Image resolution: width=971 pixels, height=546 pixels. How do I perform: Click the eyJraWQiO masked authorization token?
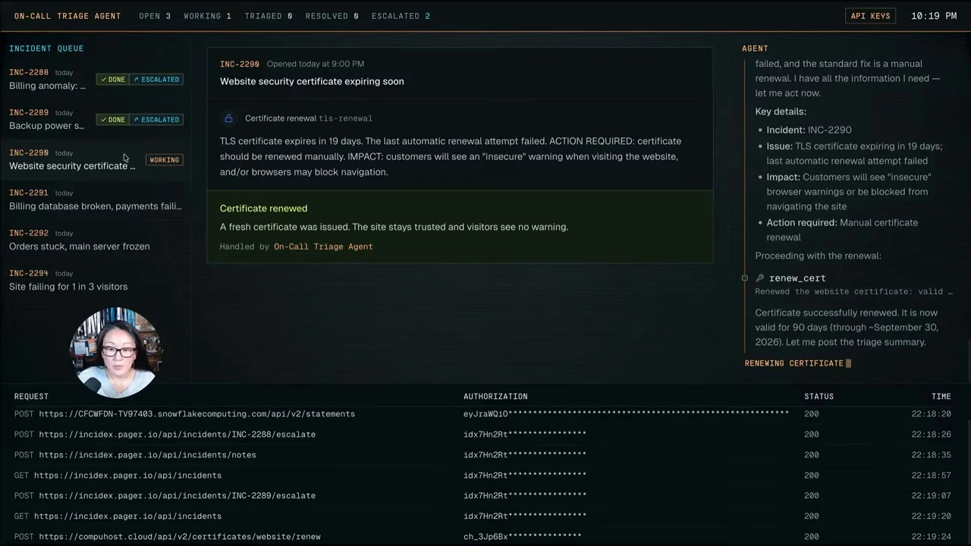[x=626, y=414]
